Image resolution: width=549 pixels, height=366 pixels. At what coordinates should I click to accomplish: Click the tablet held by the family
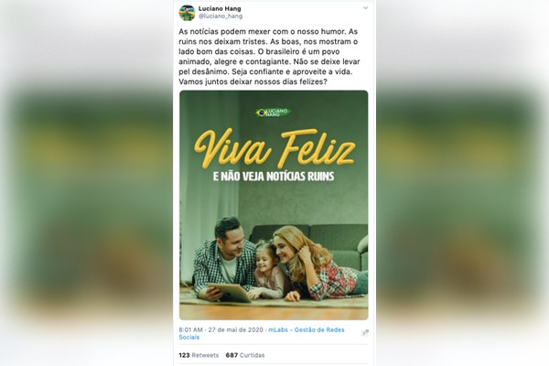(230, 293)
